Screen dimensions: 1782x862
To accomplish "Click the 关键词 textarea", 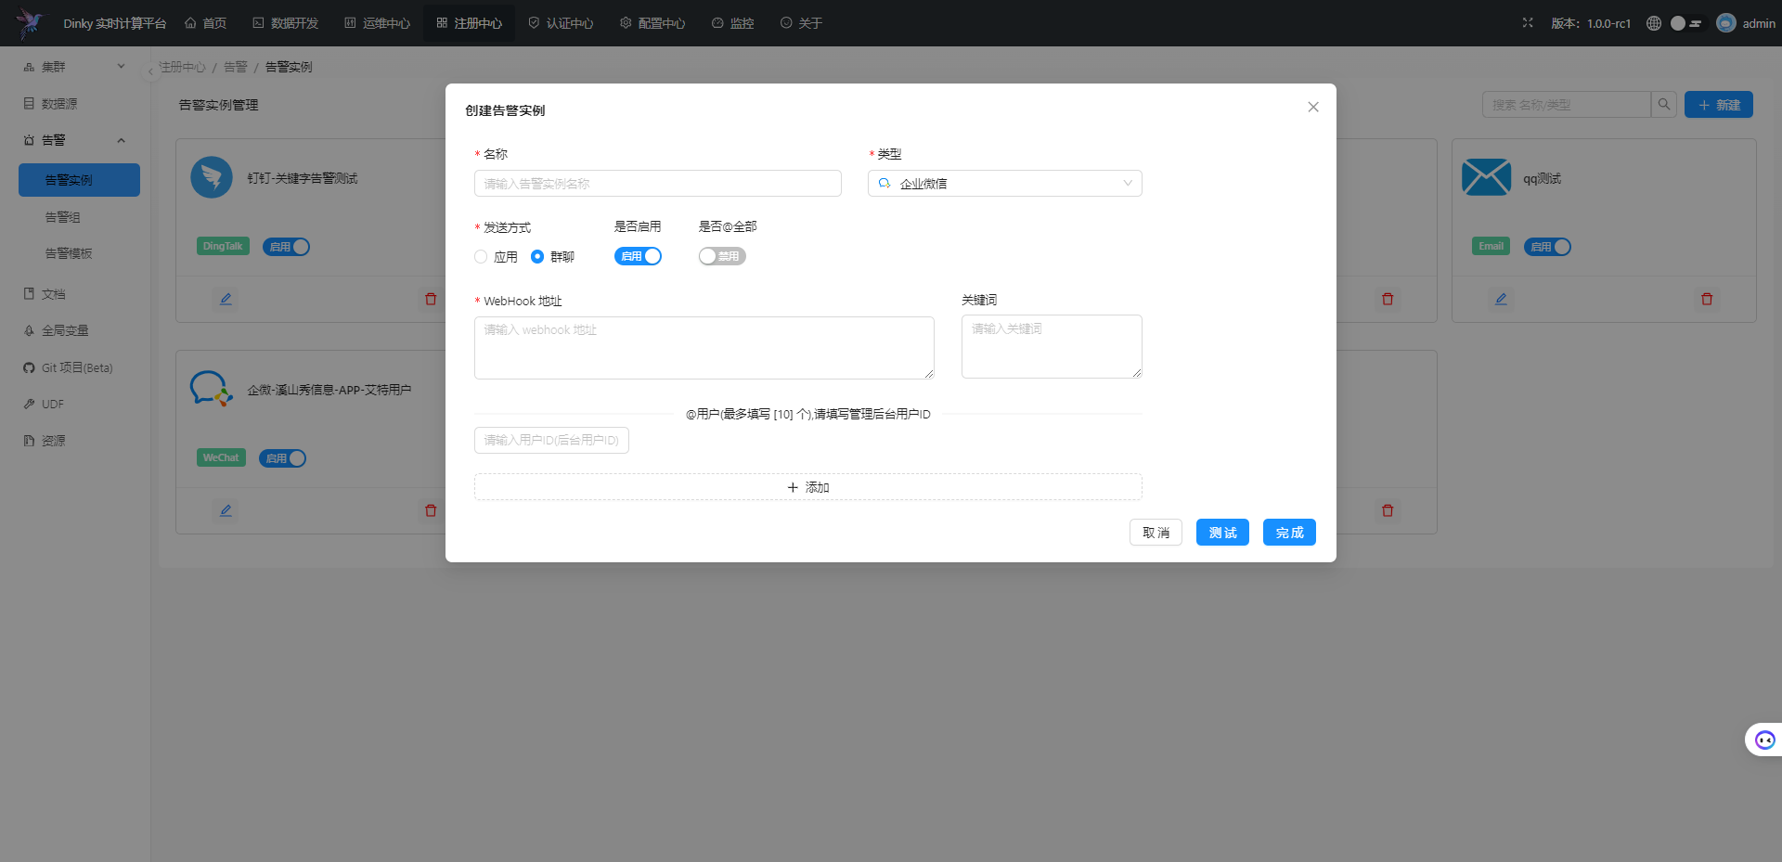I will 1052,347.
